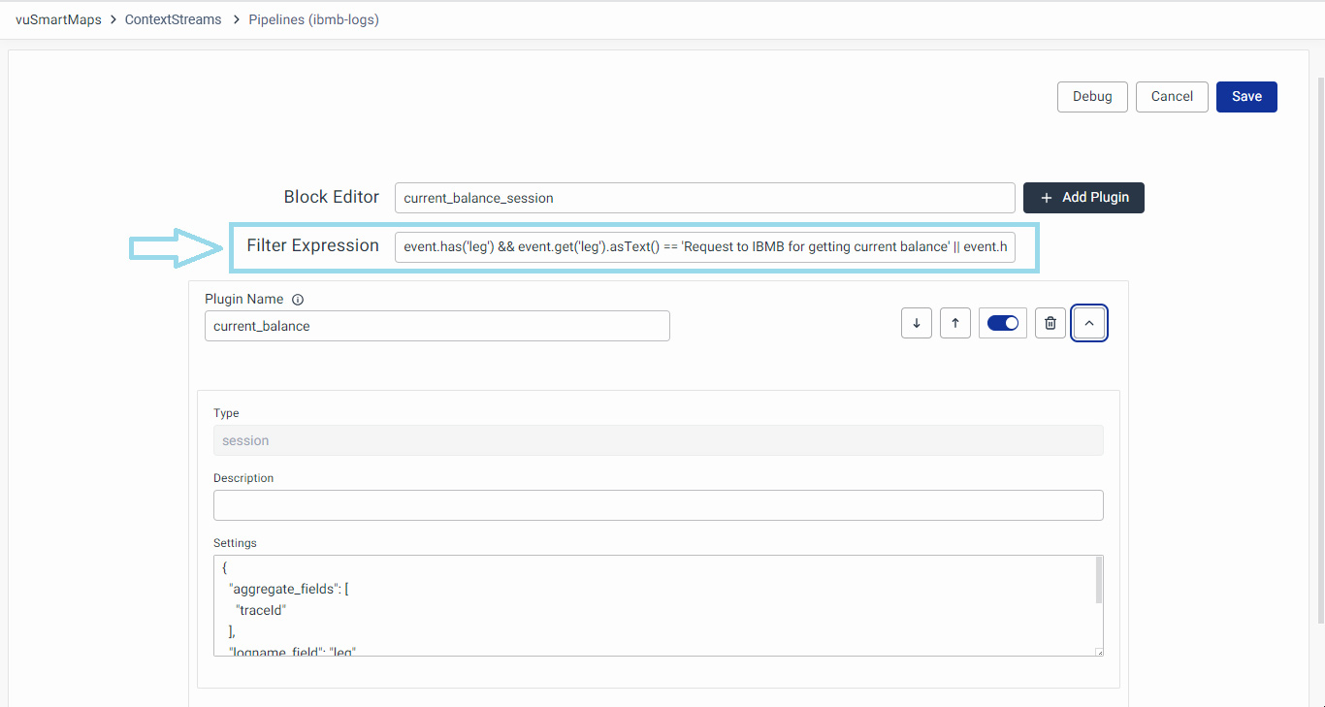Go to ContextStreams breadcrumb

(x=173, y=19)
